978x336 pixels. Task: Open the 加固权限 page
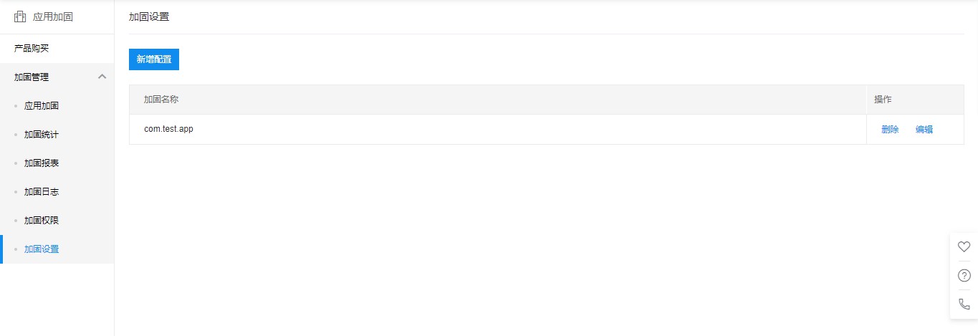tap(42, 220)
